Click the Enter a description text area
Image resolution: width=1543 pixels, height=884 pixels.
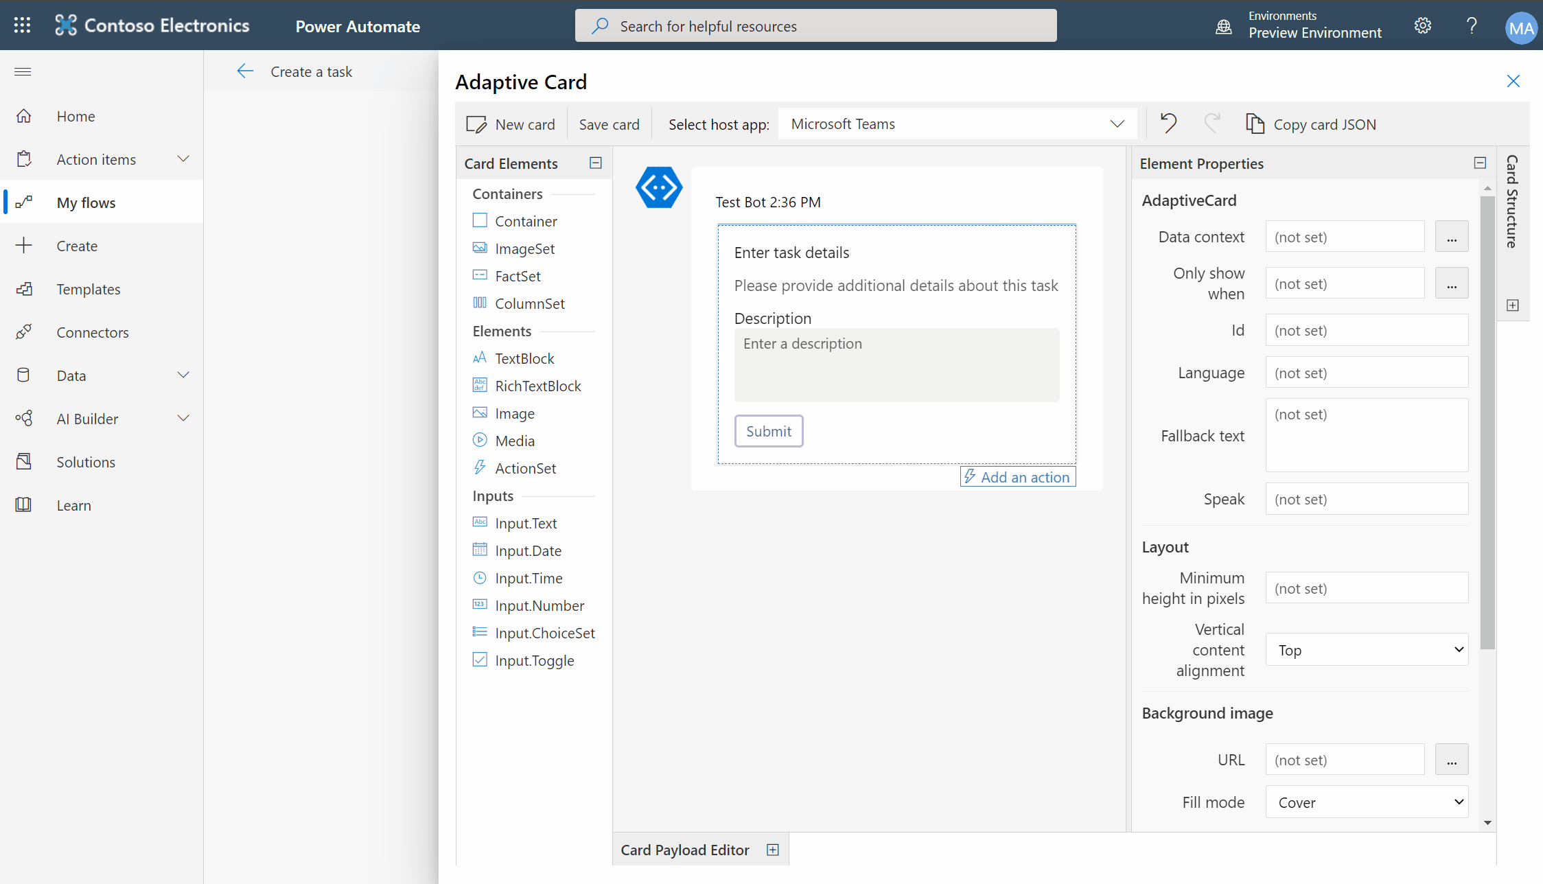[896, 364]
